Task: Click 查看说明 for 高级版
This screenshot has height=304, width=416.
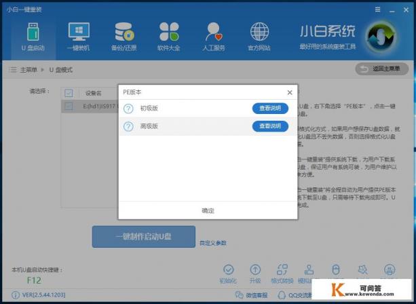Action: pyautogui.click(x=270, y=126)
